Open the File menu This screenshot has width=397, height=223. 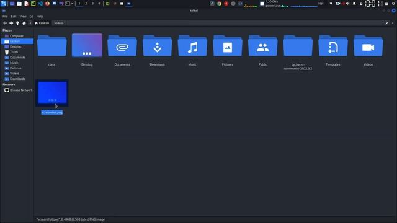tap(5, 17)
